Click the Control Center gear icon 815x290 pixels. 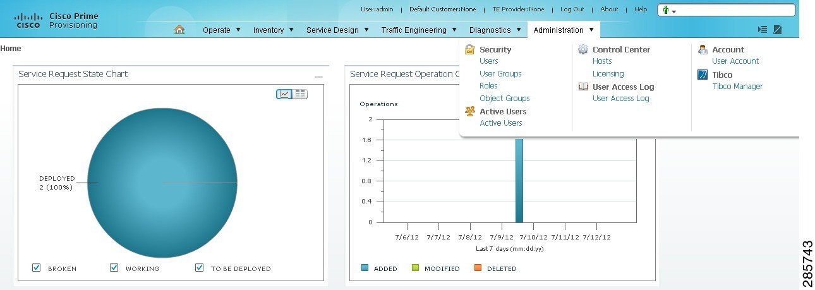coord(583,49)
